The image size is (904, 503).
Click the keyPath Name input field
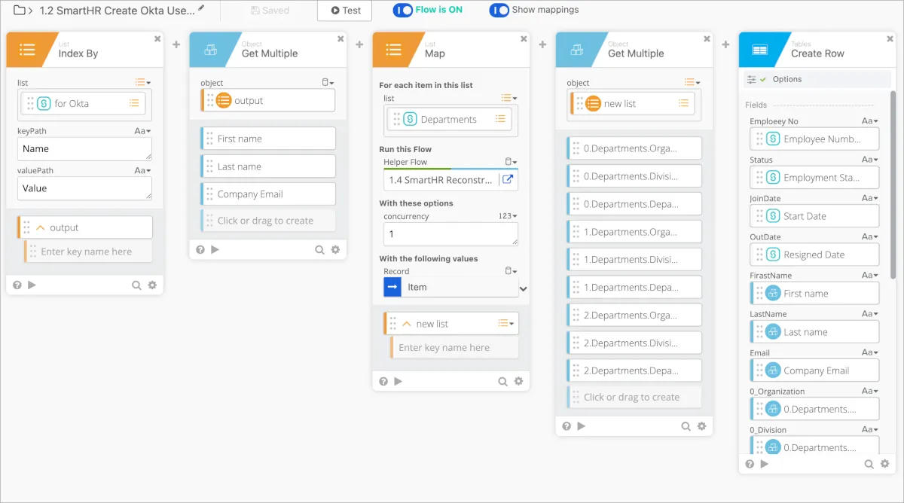tap(84, 148)
